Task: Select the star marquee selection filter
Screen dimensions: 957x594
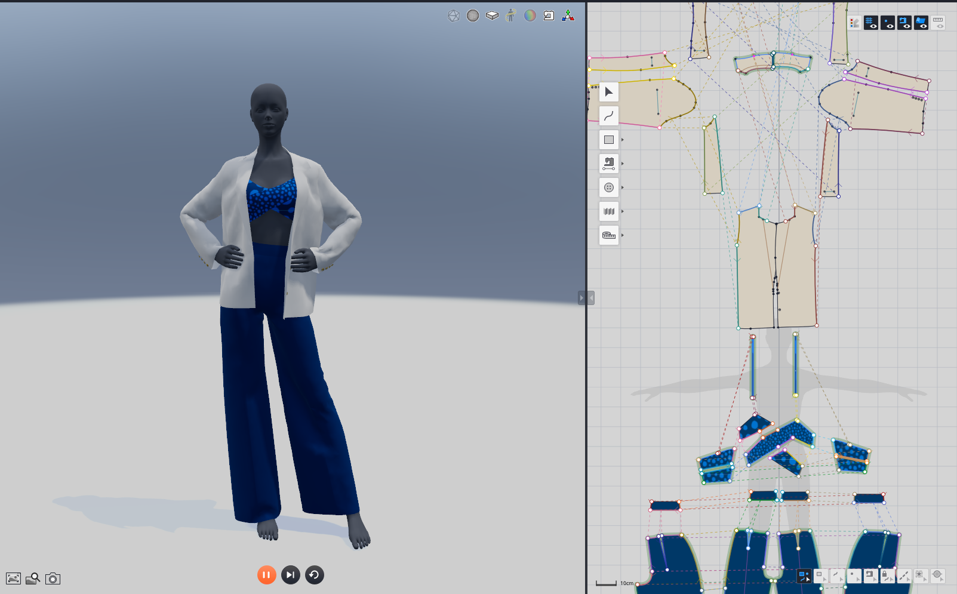Action: (921, 576)
